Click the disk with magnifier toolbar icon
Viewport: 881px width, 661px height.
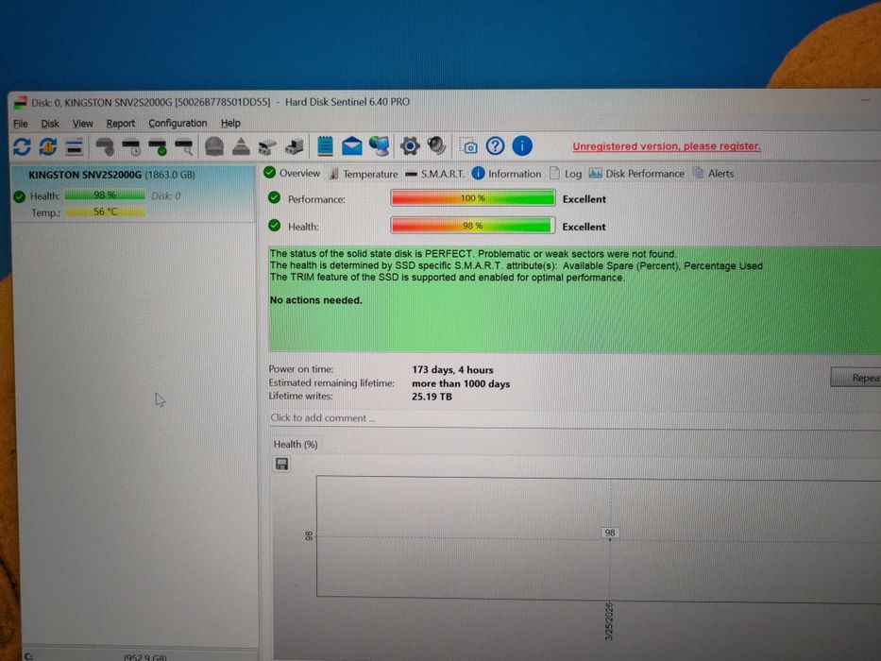coord(184,147)
